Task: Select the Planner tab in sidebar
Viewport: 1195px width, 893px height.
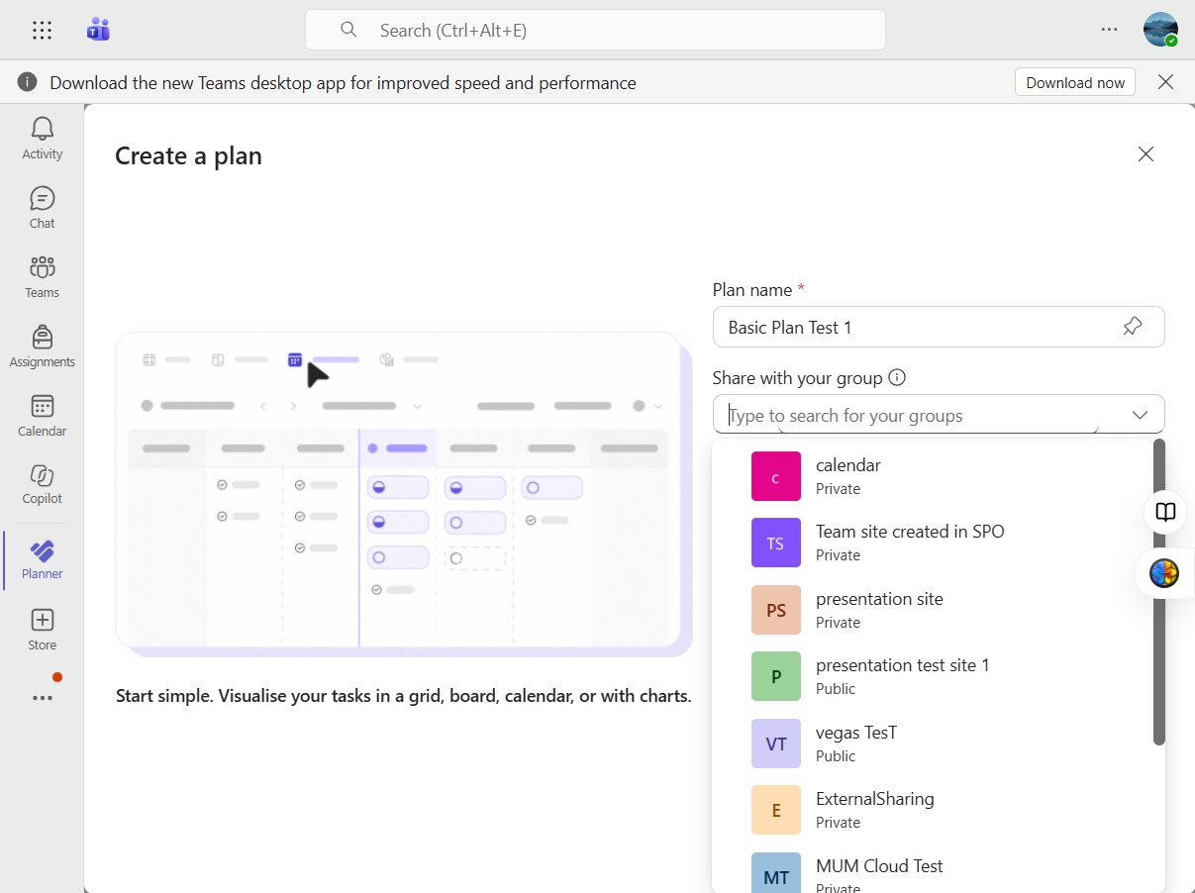Action: [42, 559]
